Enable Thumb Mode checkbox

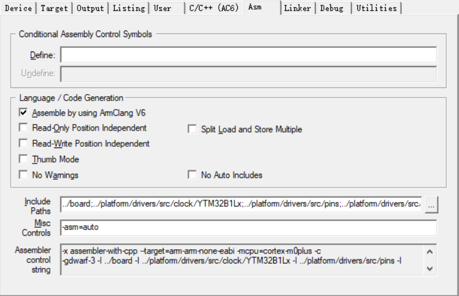[x=23, y=159]
